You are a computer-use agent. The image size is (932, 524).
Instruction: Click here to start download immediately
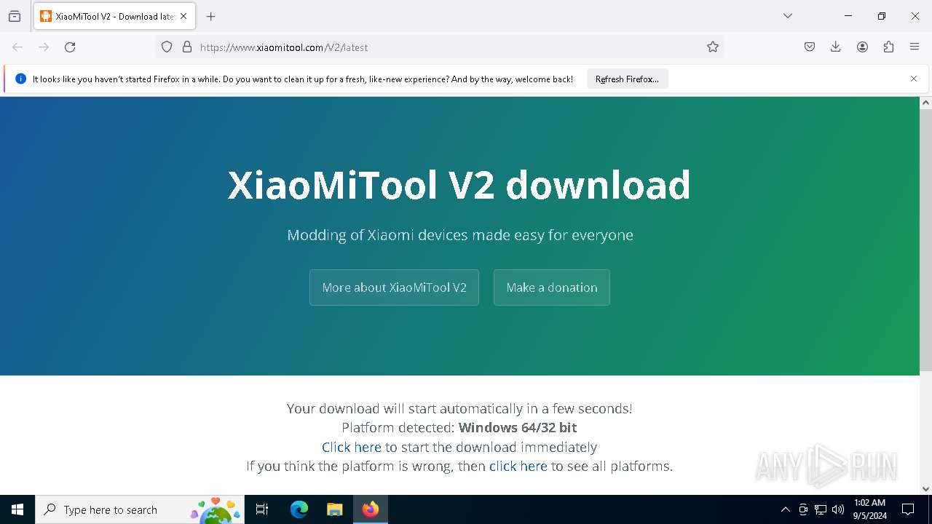point(352,447)
